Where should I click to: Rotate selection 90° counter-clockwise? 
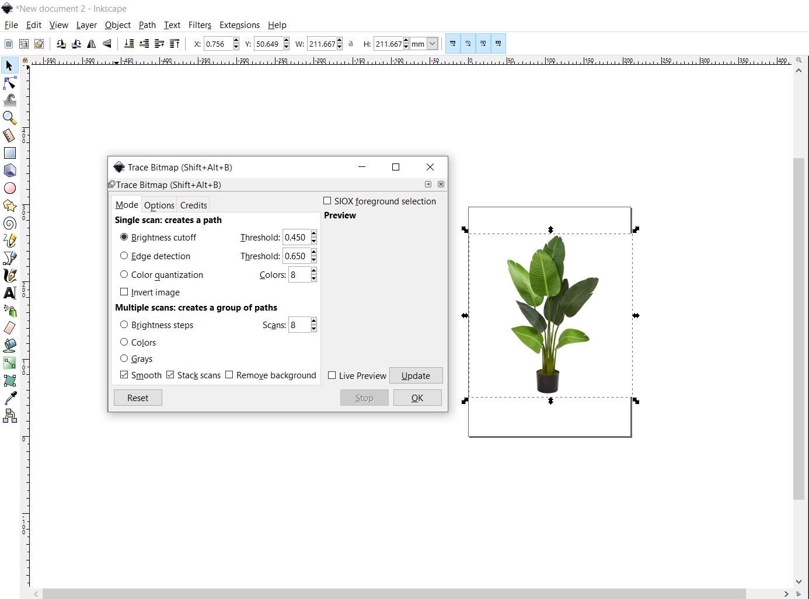pos(61,44)
